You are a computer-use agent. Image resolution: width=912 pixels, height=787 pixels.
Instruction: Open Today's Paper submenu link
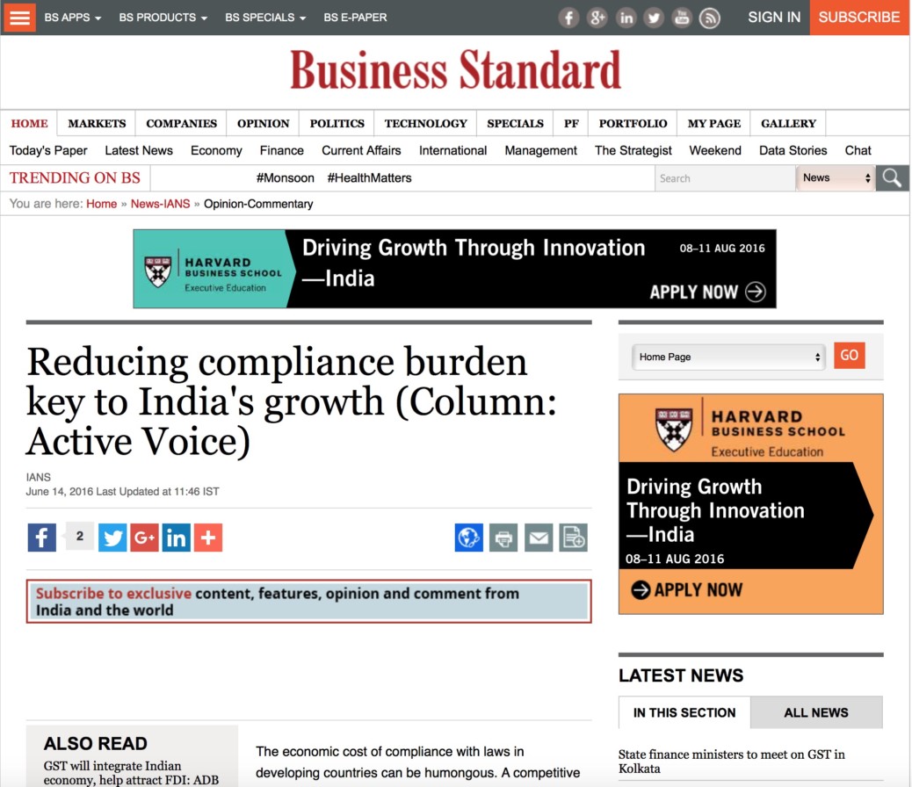tap(48, 151)
